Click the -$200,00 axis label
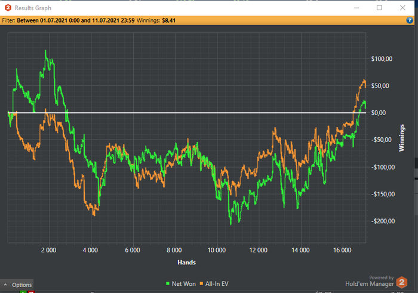The image size is (418, 293). tap(383, 221)
